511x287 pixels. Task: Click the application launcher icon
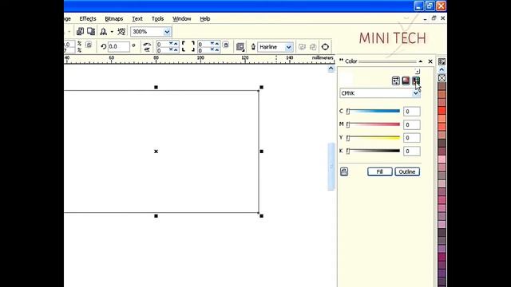[x=103, y=32]
